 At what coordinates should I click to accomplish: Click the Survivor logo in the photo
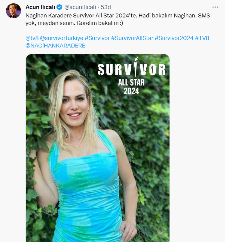(132, 68)
